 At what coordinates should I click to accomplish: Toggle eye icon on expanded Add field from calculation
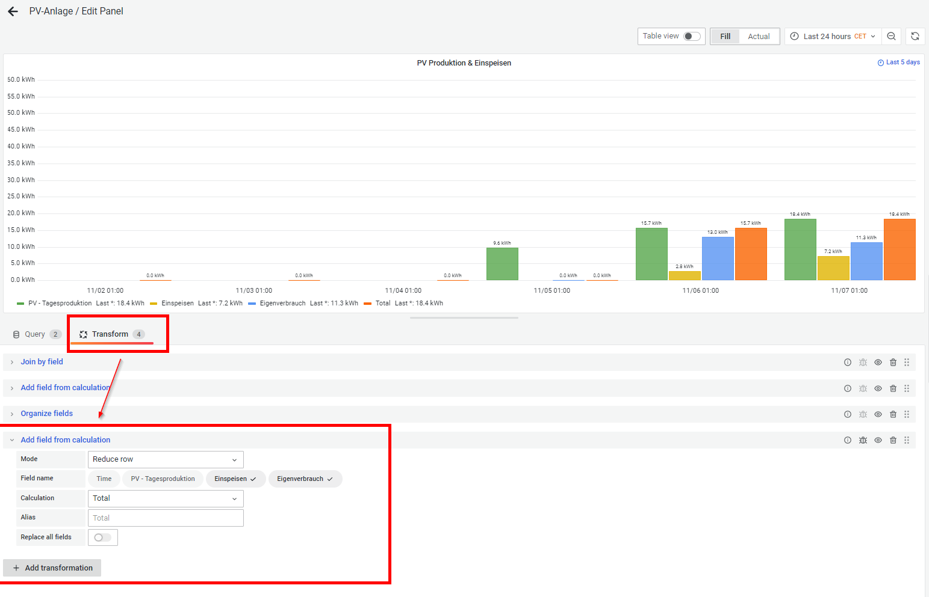pyautogui.click(x=878, y=440)
